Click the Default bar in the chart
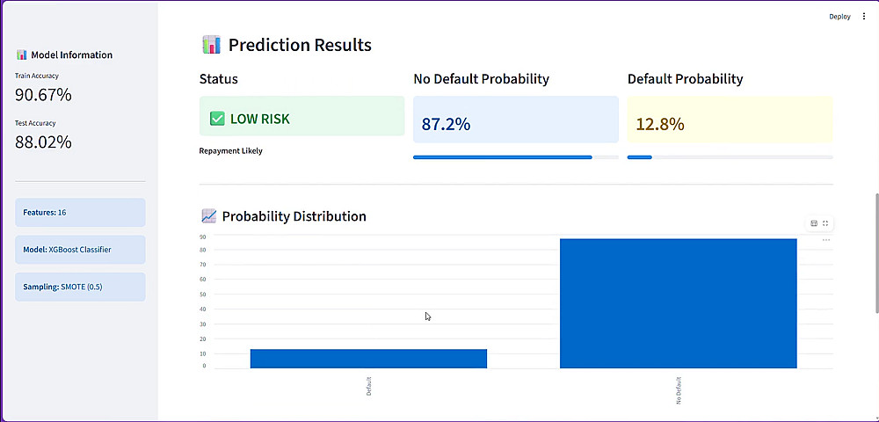The image size is (879, 422). pyautogui.click(x=368, y=358)
